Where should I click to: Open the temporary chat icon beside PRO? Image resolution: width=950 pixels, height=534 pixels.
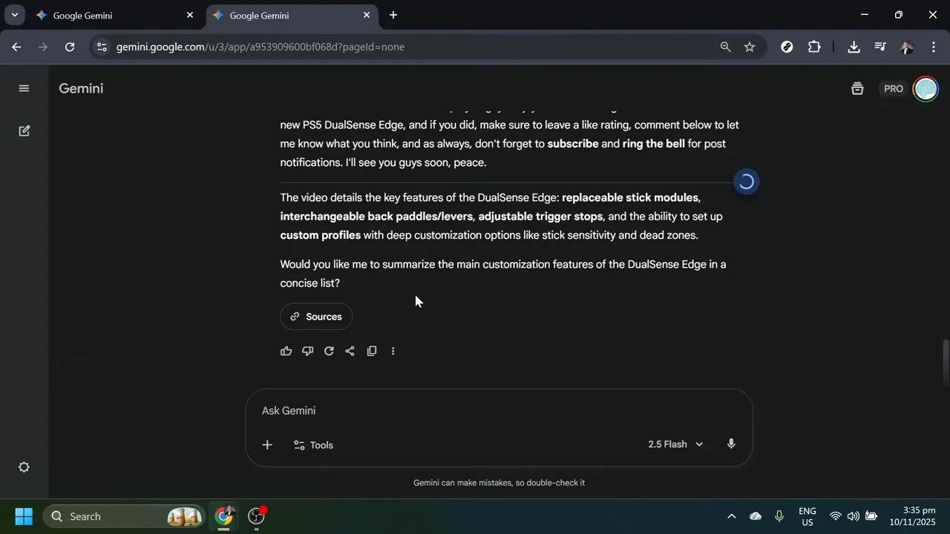857,88
